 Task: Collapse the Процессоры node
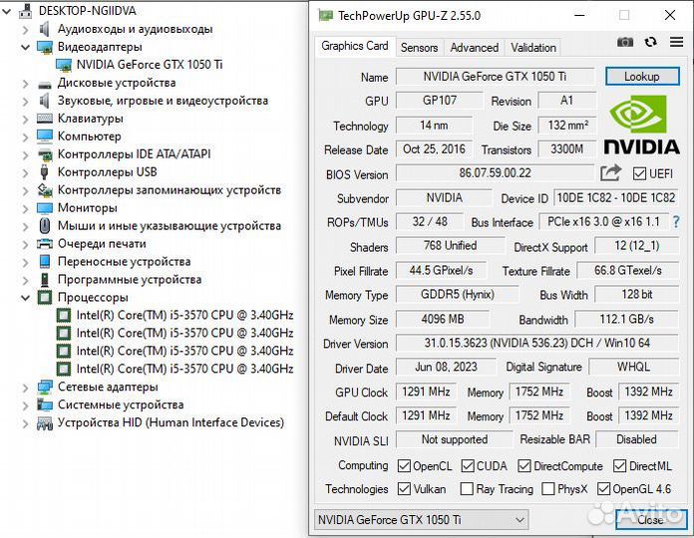click(26, 298)
